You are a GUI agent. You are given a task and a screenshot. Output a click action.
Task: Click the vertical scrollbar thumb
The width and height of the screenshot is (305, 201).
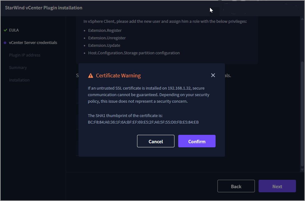302,114
